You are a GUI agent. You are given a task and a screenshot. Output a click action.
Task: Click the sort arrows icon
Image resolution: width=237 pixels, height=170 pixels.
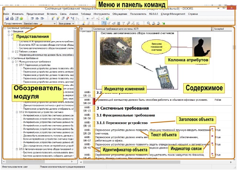[x=138, y=23]
